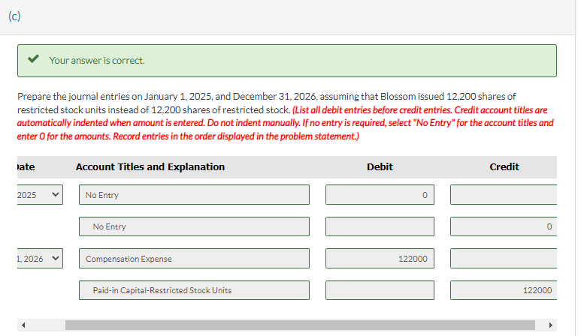This screenshot has width=578, height=336.
Task: Click the (c) part label
Action: [x=14, y=16]
